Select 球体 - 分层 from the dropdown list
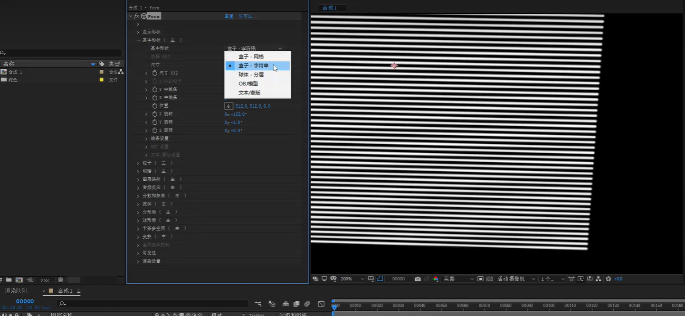 [x=251, y=74]
